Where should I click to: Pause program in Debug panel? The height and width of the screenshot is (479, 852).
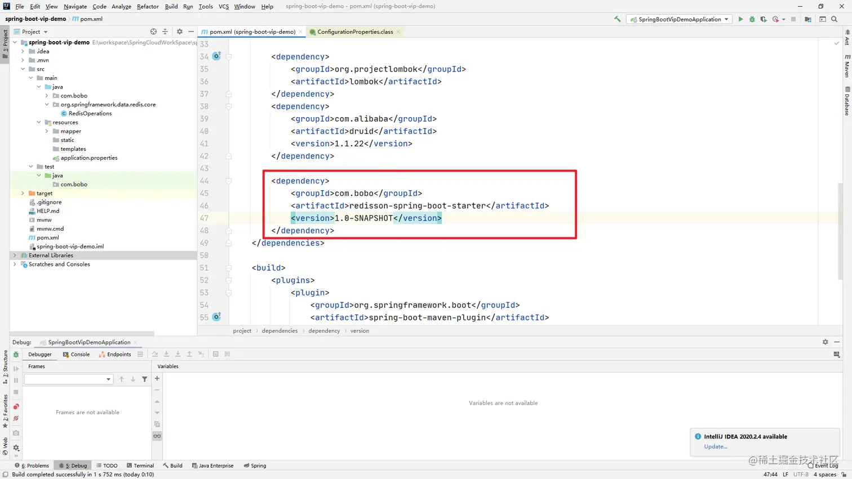[16, 380]
